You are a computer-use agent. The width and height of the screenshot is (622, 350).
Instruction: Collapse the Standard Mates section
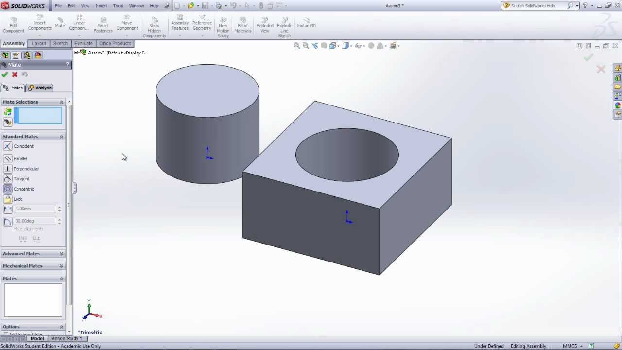(x=62, y=137)
